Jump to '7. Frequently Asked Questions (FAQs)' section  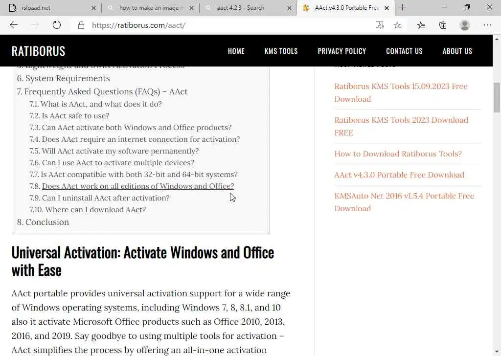tap(102, 91)
